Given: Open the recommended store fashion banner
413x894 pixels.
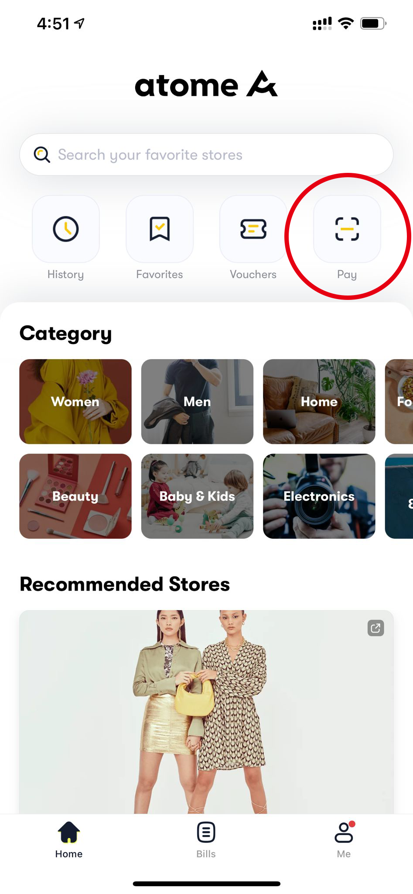Looking at the screenshot, I should coord(206,712).
